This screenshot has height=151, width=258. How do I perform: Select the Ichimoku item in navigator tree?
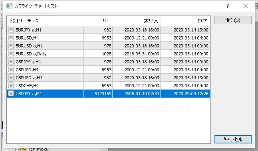click(39, 149)
